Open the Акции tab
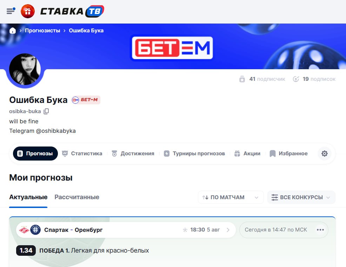Image resolution: width=346 pixels, height=267 pixels. tap(247, 154)
